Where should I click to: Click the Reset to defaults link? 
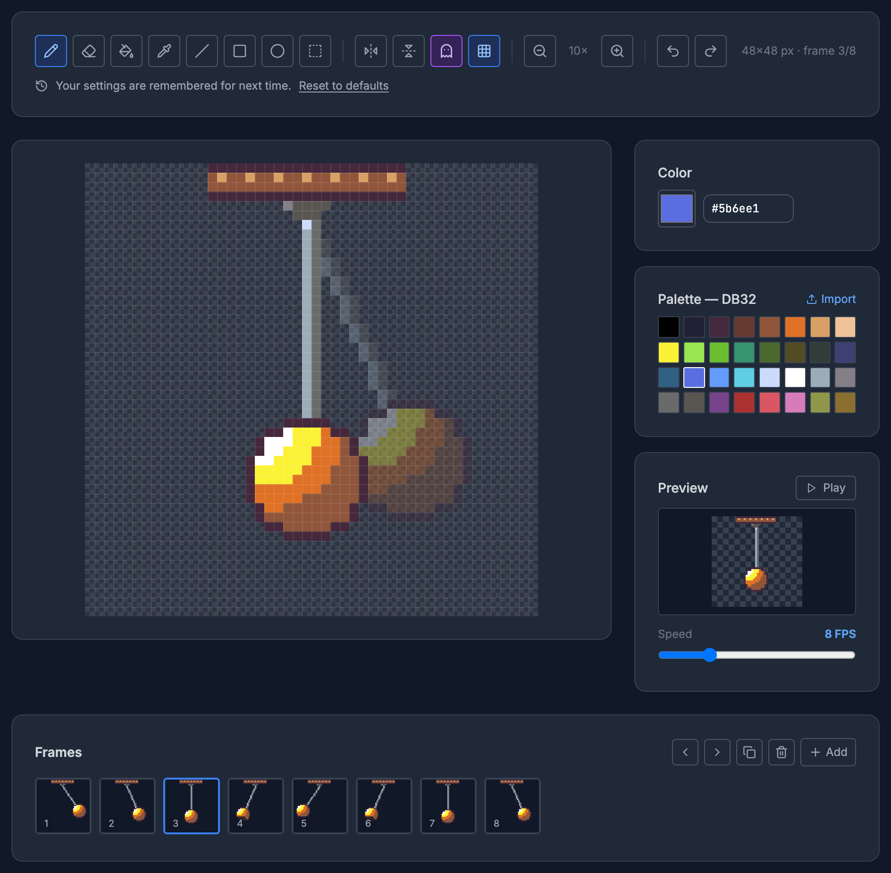click(344, 86)
